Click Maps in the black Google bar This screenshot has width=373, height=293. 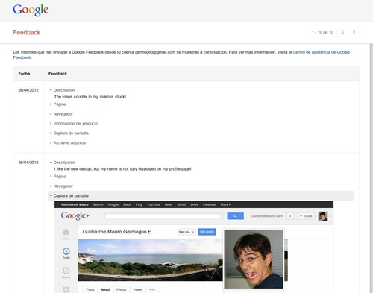(x=127, y=204)
